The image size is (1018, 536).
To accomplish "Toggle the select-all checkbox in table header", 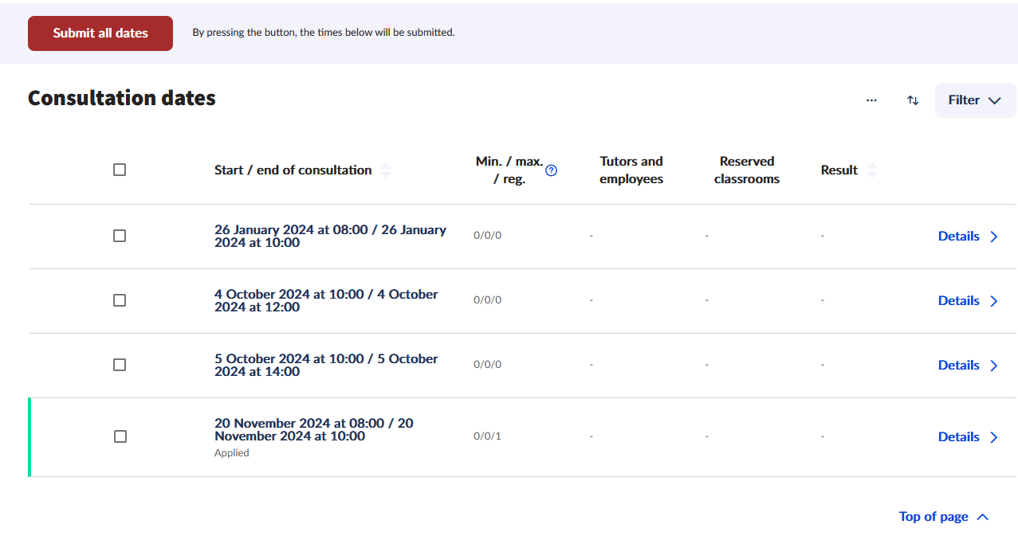I will click(x=120, y=170).
